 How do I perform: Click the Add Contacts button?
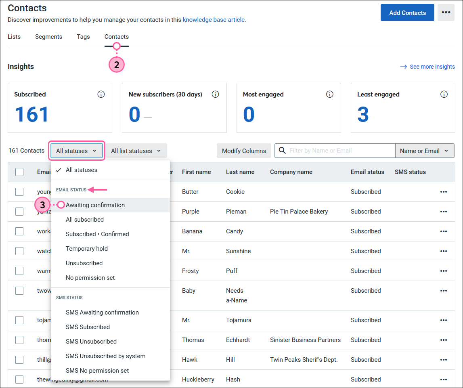pyautogui.click(x=407, y=13)
